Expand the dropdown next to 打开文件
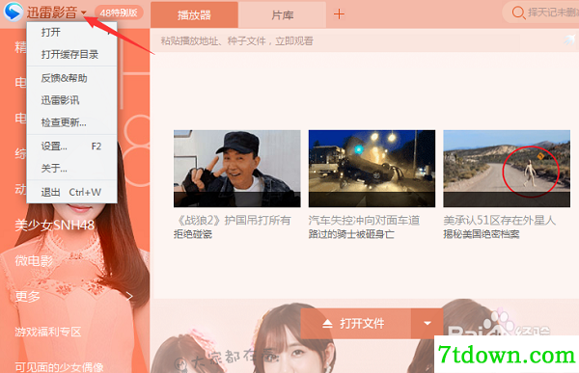Viewport: 579px width, 373px height. click(427, 324)
